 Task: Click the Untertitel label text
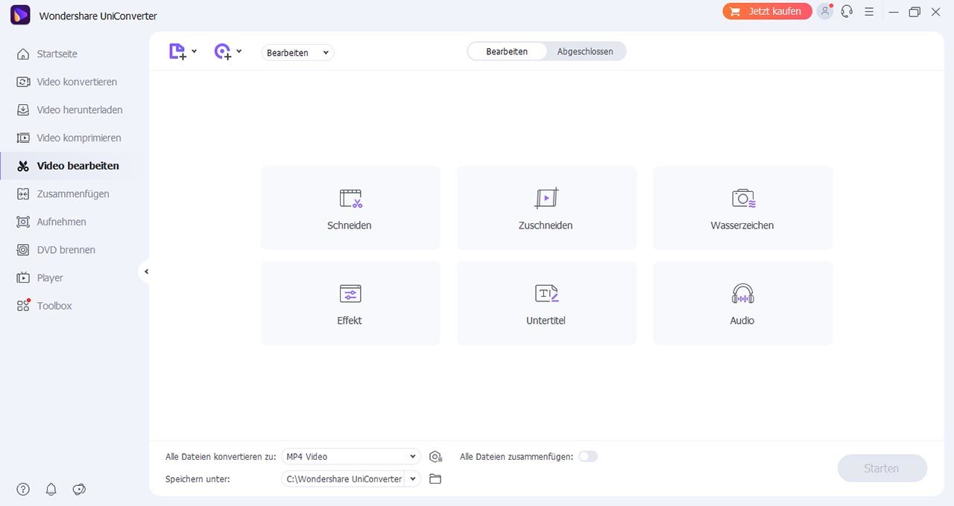[546, 321]
